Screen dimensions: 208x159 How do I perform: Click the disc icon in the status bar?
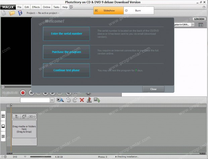click(5, 157)
